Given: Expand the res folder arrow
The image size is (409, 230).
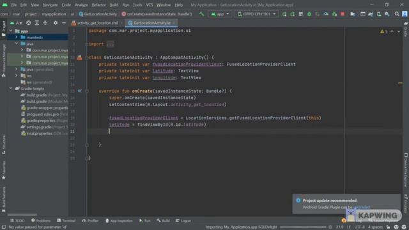Looking at the screenshot, I should 17,75.
